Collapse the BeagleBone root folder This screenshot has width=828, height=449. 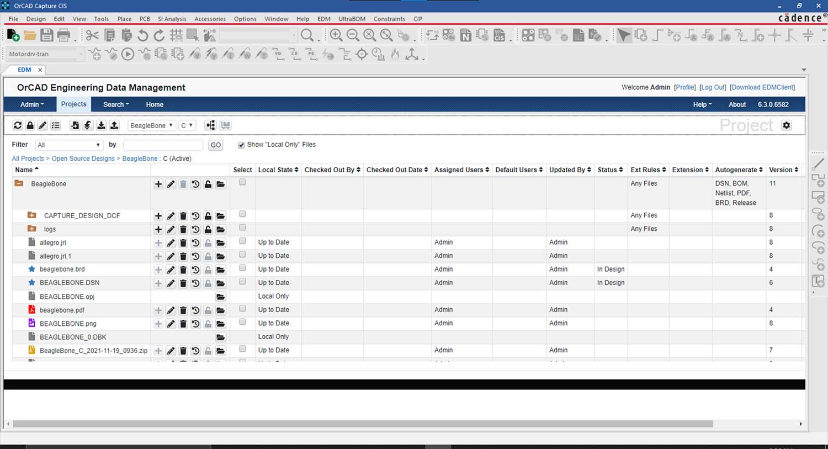click(x=19, y=183)
